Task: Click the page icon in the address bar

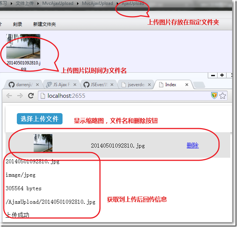Action: [x=43, y=96]
